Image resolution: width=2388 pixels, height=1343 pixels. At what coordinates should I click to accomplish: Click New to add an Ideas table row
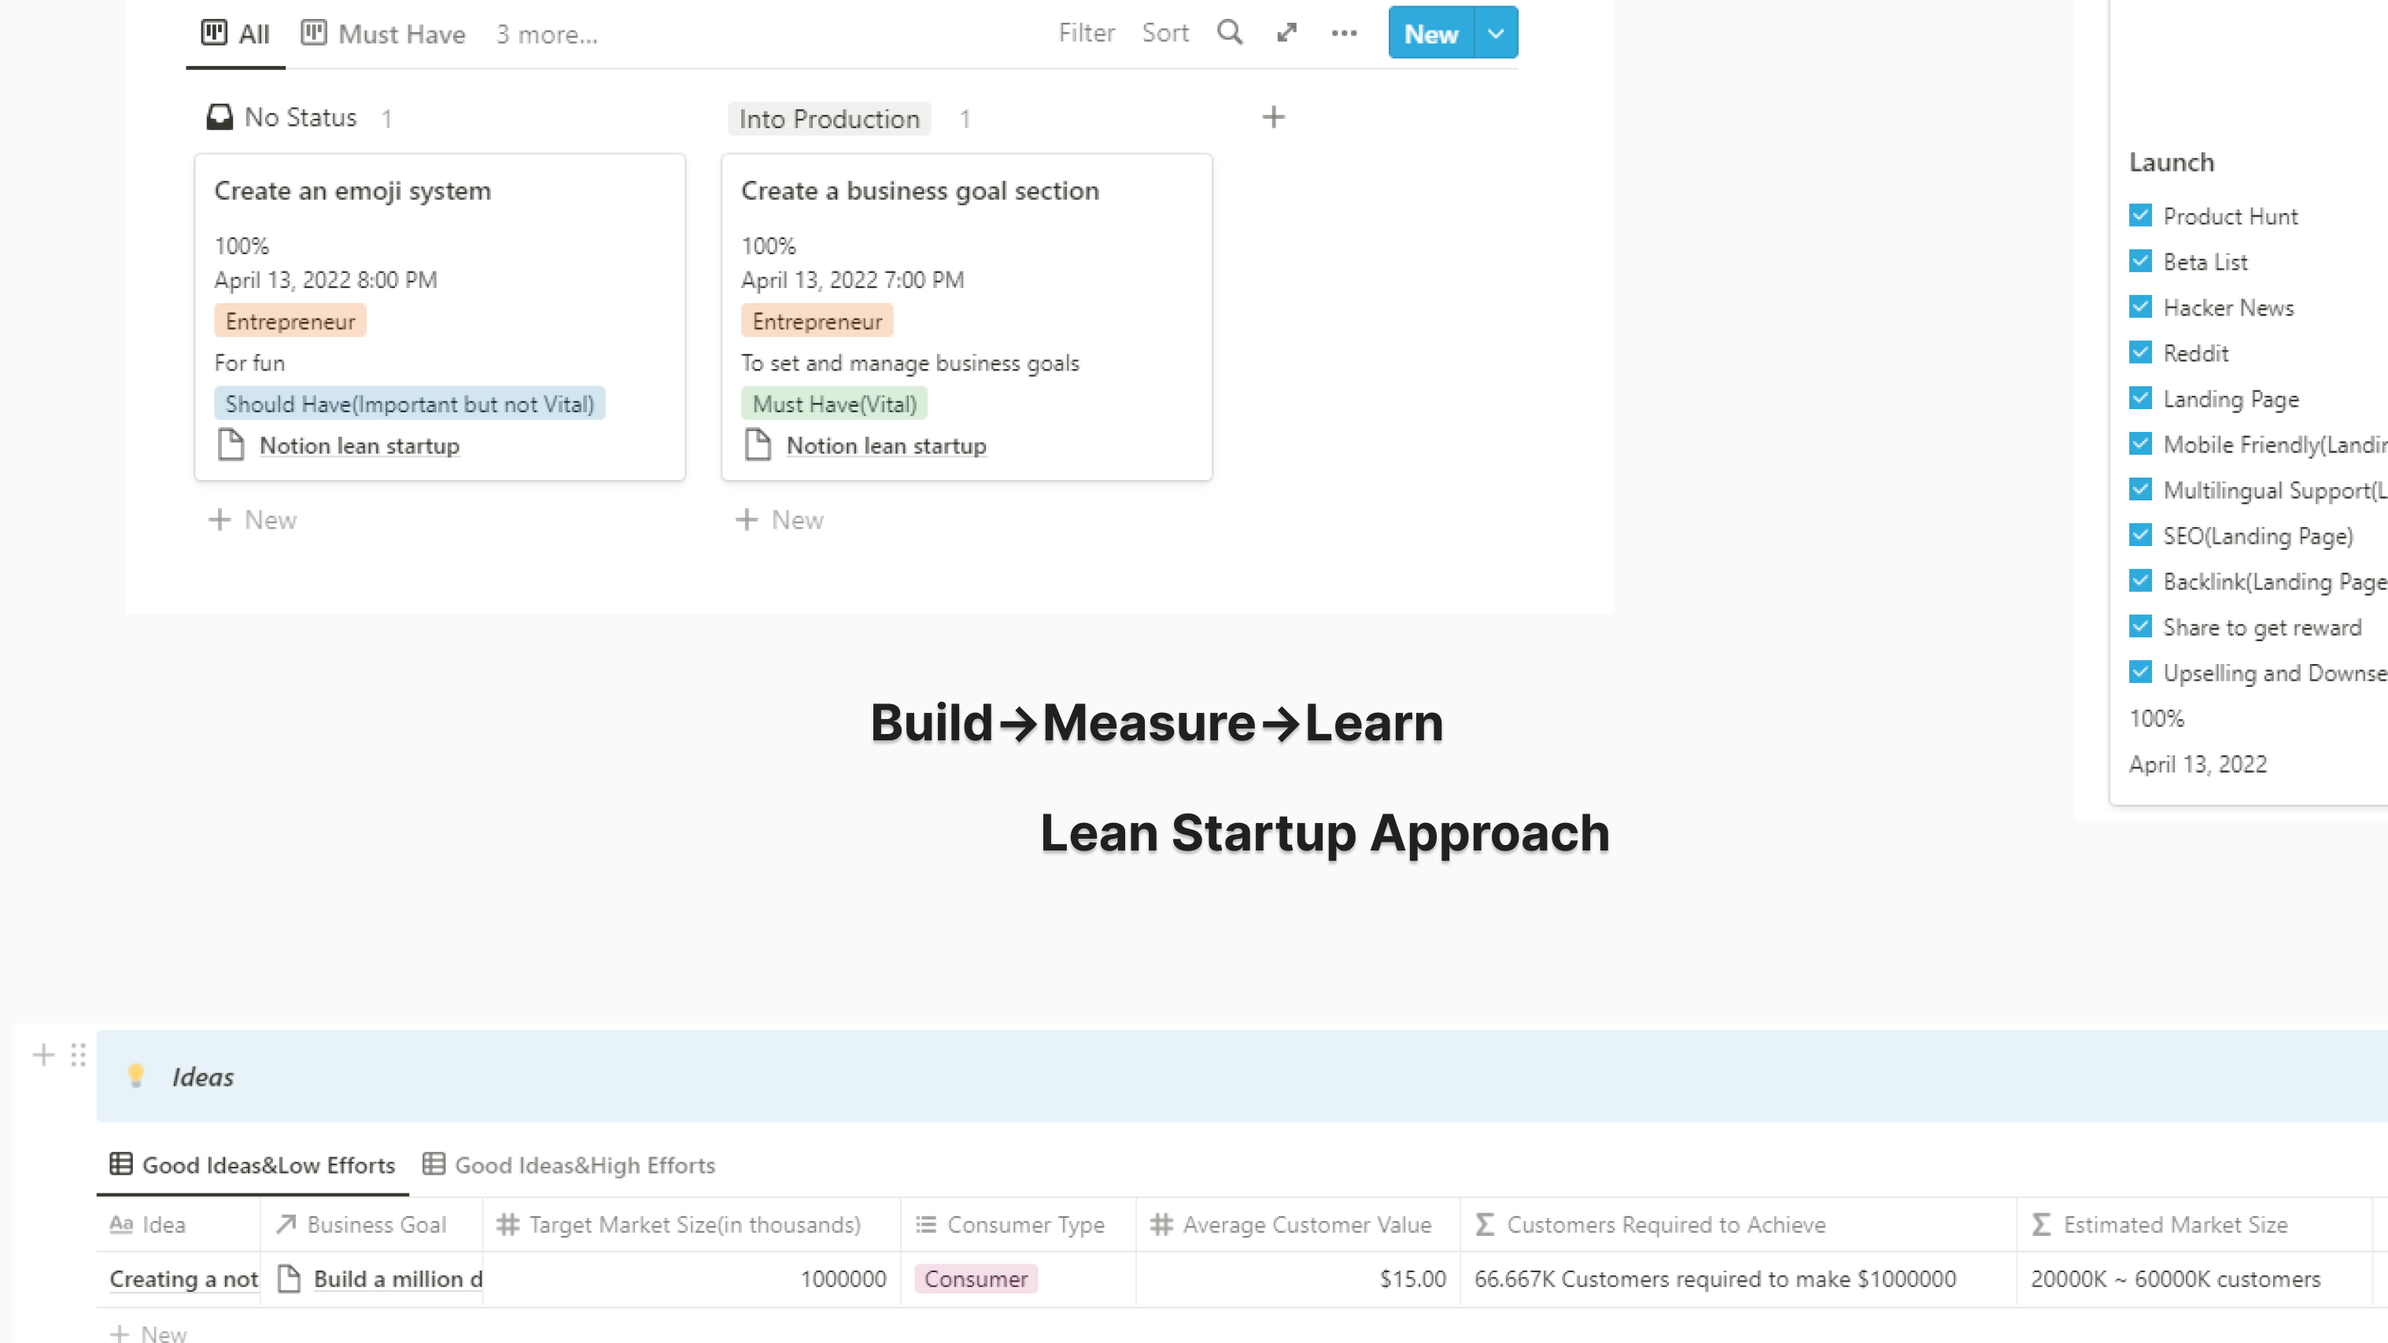(149, 1332)
